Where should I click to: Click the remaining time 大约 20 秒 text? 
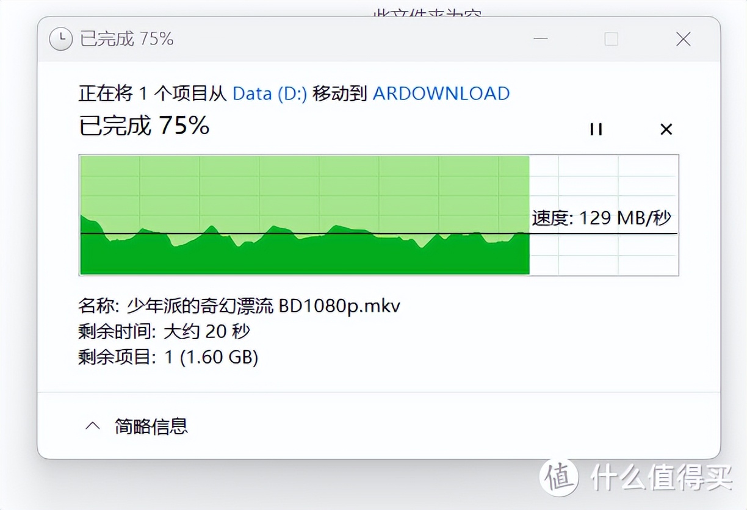(x=206, y=331)
